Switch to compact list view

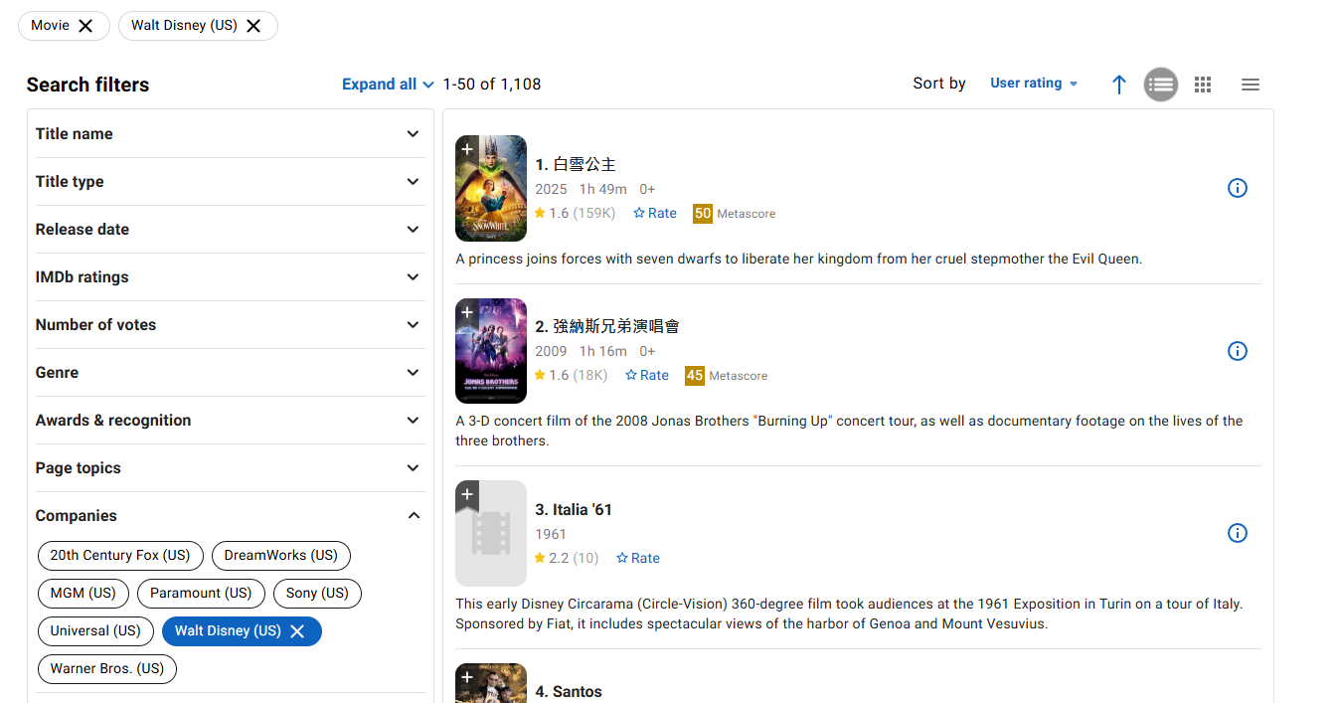coord(1251,85)
